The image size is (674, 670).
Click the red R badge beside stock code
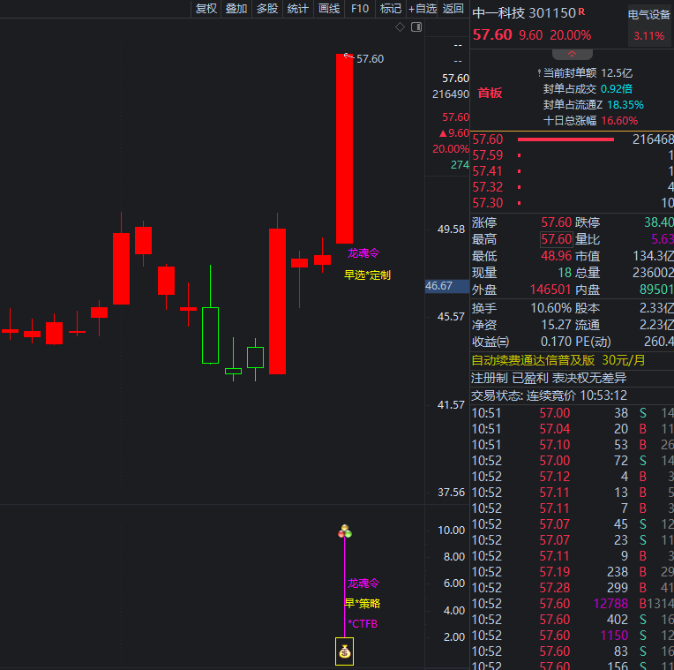pyautogui.click(x=582, y=11)
